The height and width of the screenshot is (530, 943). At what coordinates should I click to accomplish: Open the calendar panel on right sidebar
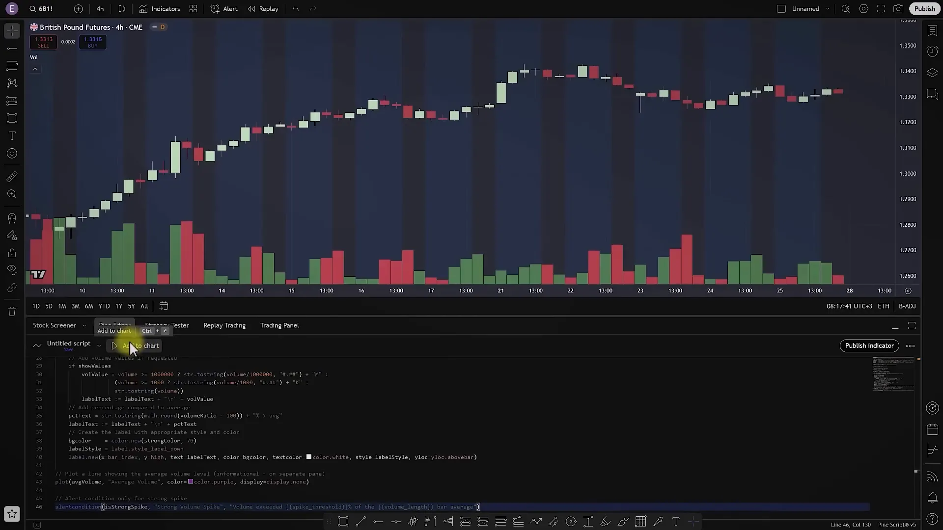(x=932, y=429)
